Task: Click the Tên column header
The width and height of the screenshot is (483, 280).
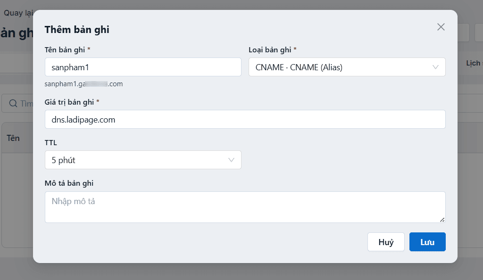Action: [13, 138]
